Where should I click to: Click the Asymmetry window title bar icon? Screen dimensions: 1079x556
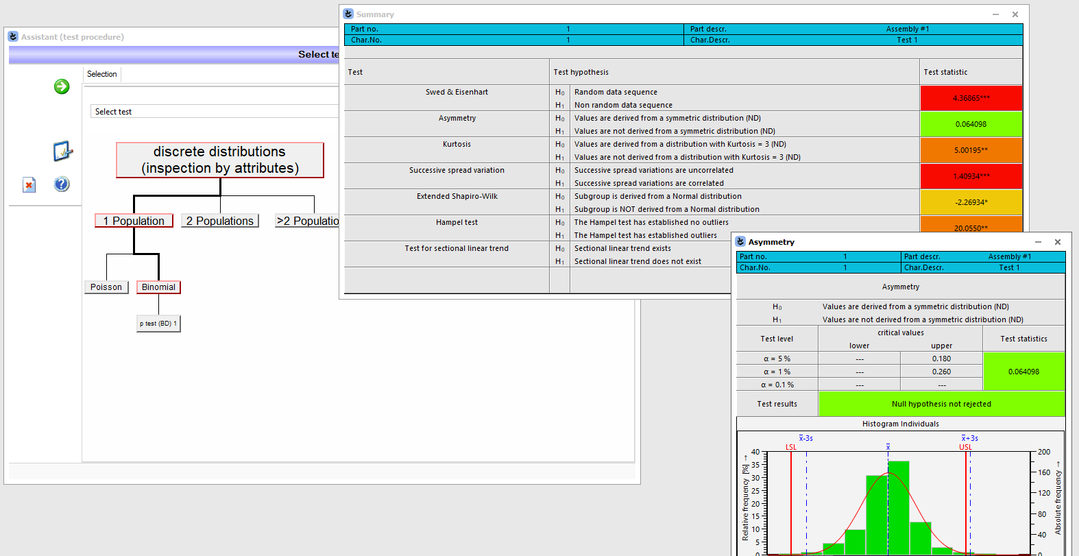pos(740,241)
